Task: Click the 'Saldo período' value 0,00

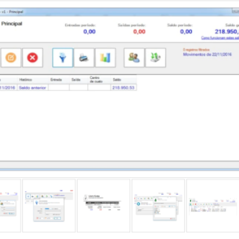Action: [186, 32]
